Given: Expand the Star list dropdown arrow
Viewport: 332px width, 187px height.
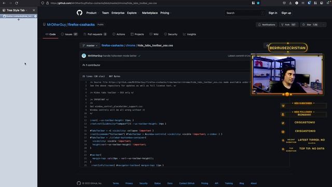Looking at the screenshot, I should click(x=324, y=24).
